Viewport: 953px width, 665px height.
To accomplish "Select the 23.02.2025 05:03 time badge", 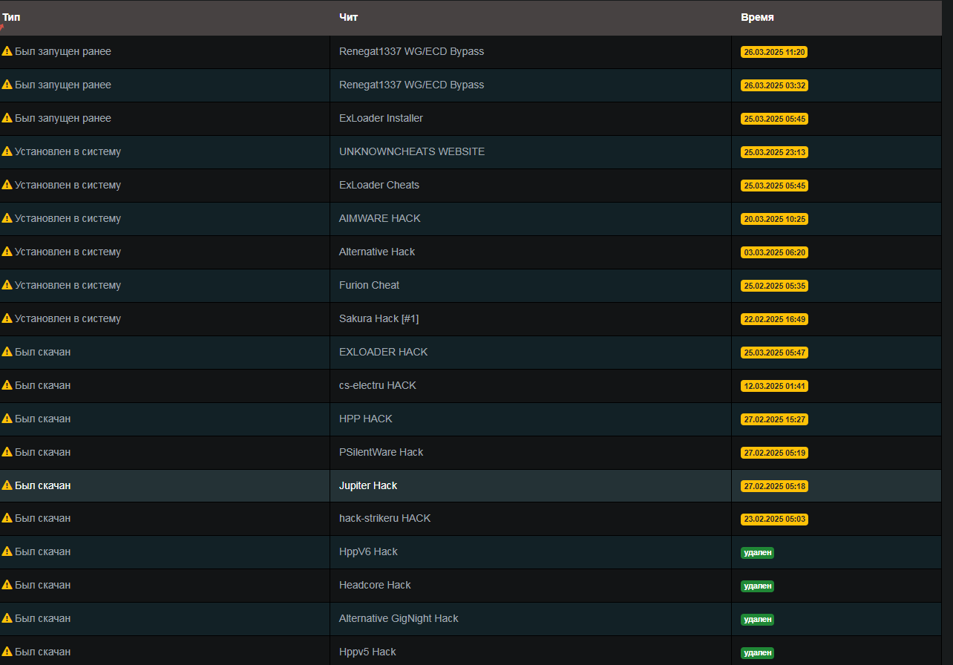I will pos(774,520).
